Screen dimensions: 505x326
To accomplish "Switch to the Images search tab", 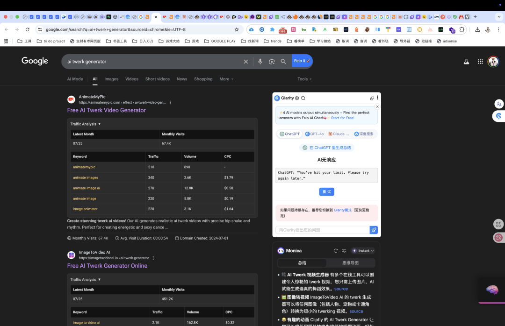I will coord(111,79).
